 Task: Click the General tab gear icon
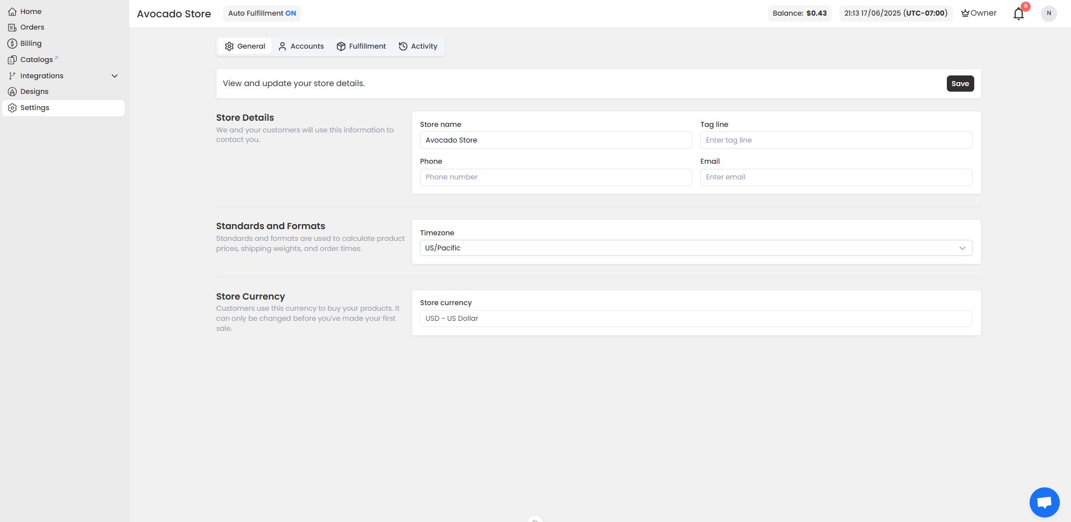pyautogui.click(x=229, y=46)
